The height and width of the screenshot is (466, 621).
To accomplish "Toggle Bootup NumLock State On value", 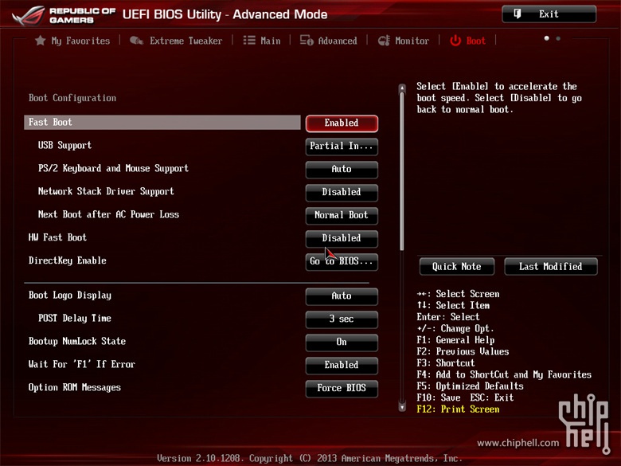I will [x=342, y=342].
